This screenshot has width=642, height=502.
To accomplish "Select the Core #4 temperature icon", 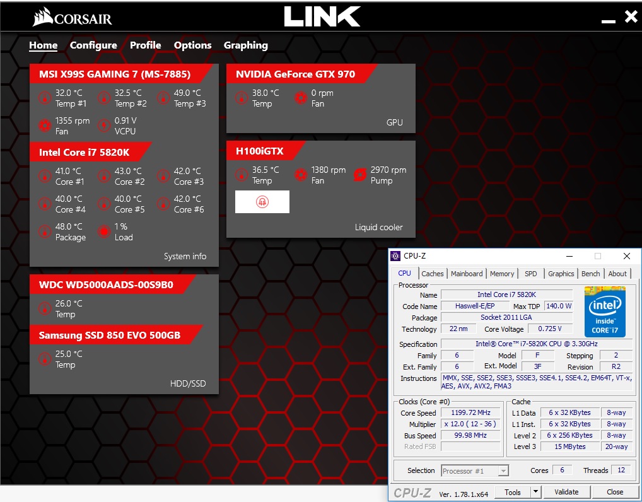I will point(45,204).
